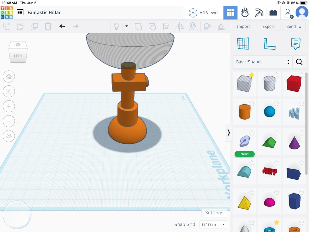Collapse the shapes panel chevron

[228, 132]
